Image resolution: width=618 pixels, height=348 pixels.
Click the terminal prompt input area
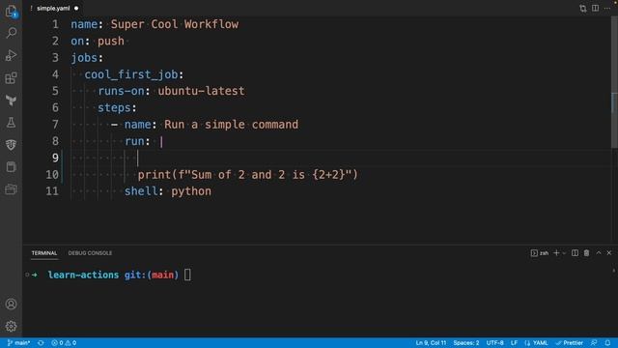pos(187,275)
